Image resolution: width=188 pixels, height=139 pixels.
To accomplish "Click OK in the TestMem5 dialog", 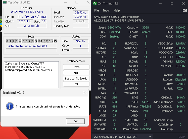I will point(76,121).
